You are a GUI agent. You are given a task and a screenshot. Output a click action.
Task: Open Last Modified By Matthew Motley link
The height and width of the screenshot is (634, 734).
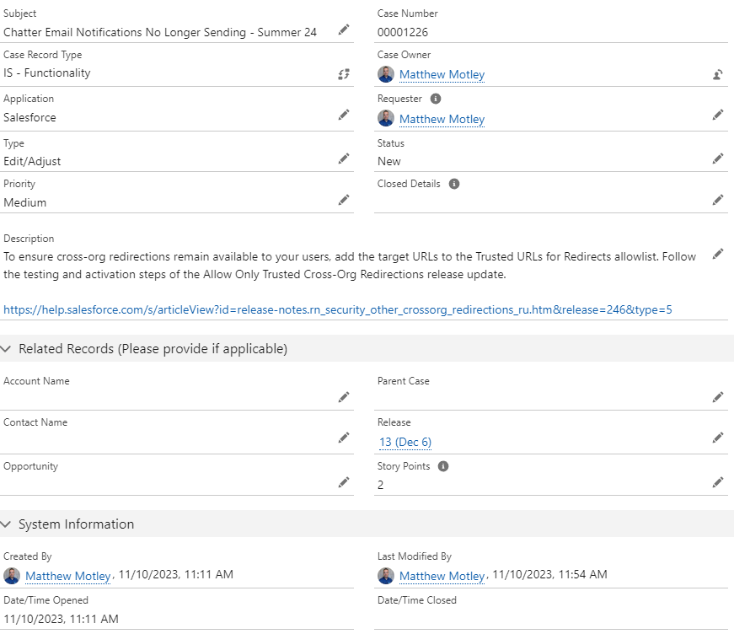pyautogui.click(x=442, y=576)
